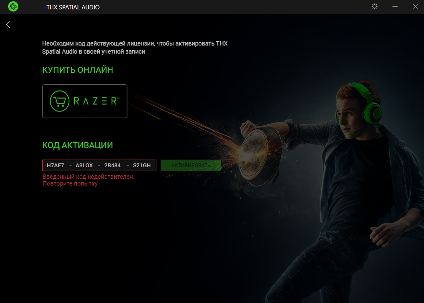
Task: Click the THX SPATIAL AUDIO title text
Action: coord(73,7)
